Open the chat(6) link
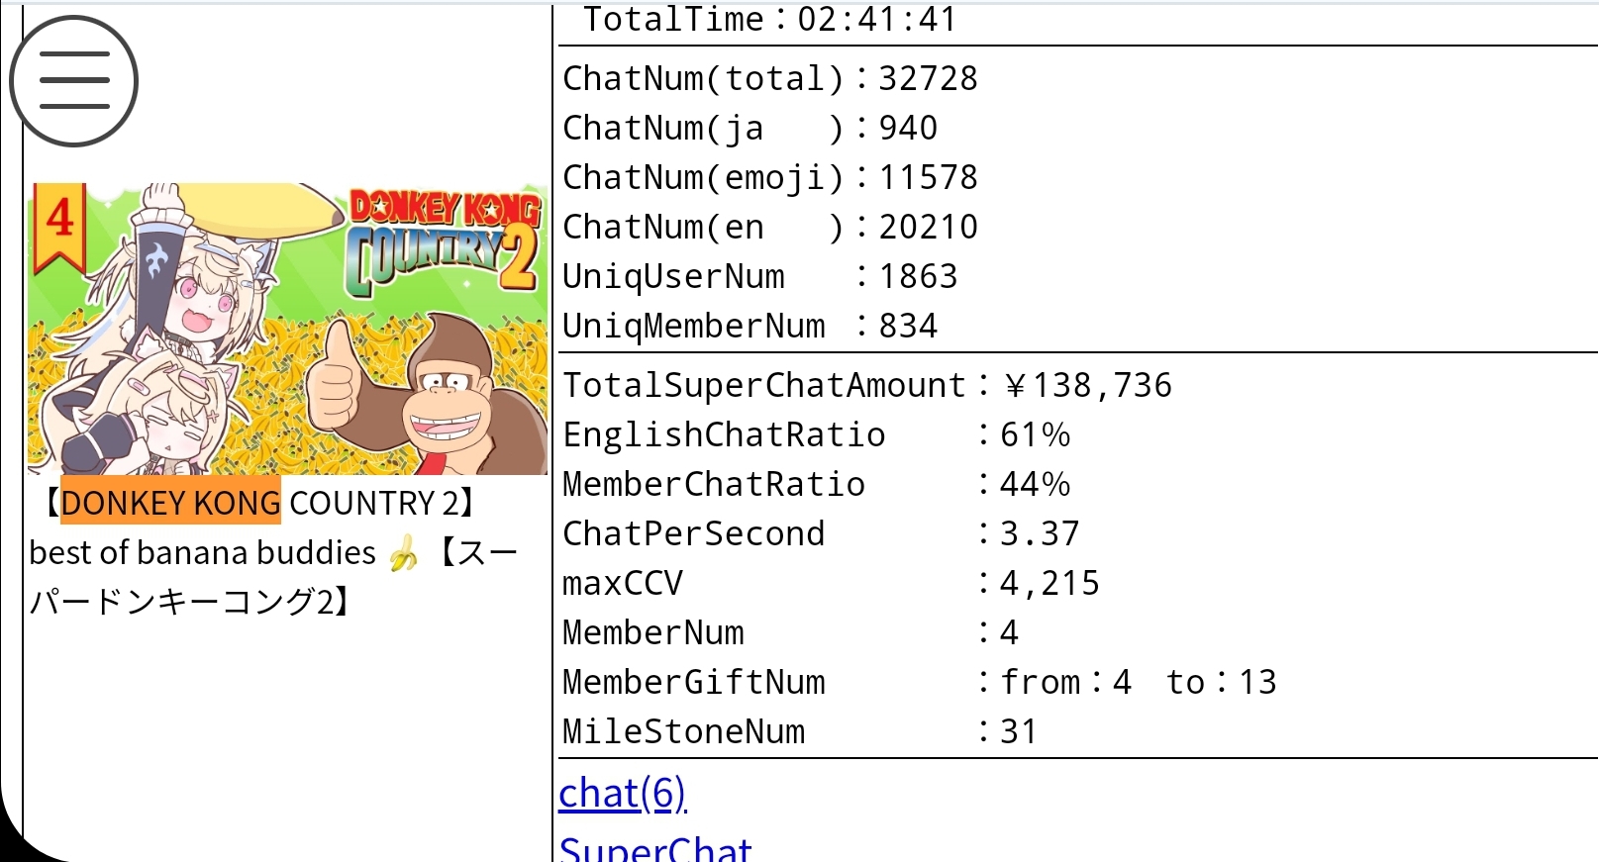 coord(622,794)
